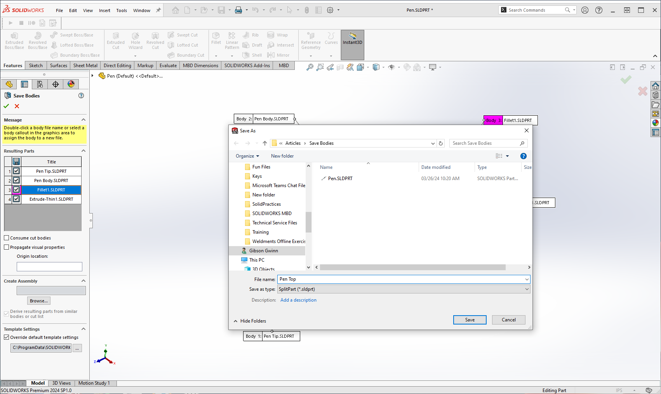
Task: Click the folder tree vertical scrollbar
Action: [309, 222]
